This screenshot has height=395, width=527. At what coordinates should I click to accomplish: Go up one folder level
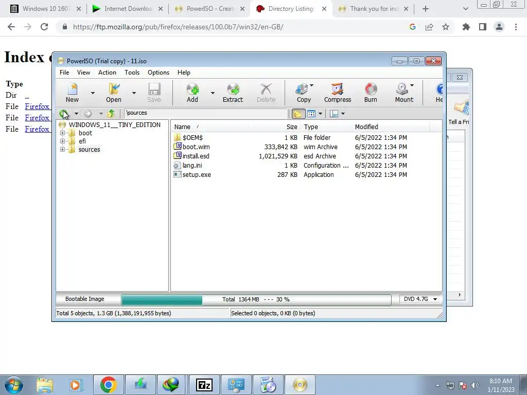[x=111, y=114]
